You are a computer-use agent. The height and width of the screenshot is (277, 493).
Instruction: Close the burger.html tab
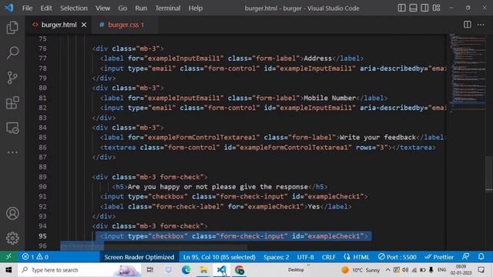pyautogui.click(x=84, y=25)
